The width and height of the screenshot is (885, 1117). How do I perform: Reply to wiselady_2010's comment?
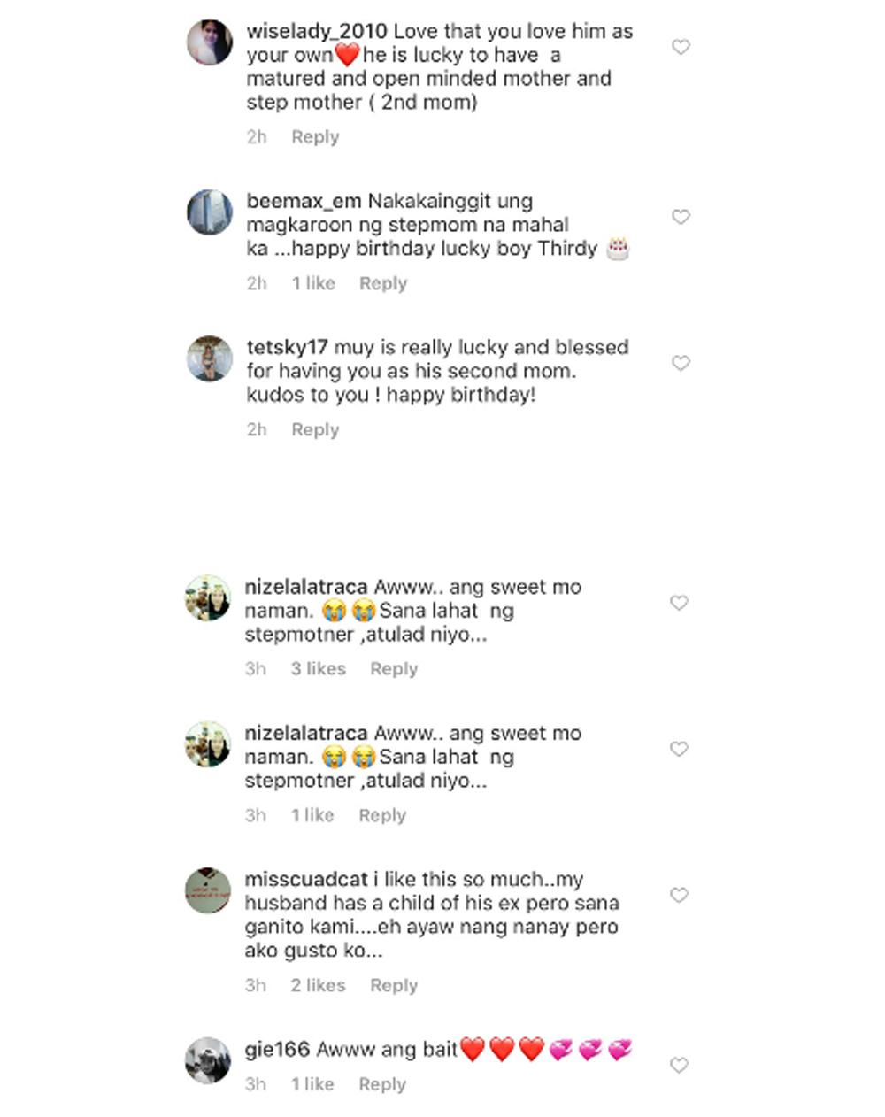(315, 137)
